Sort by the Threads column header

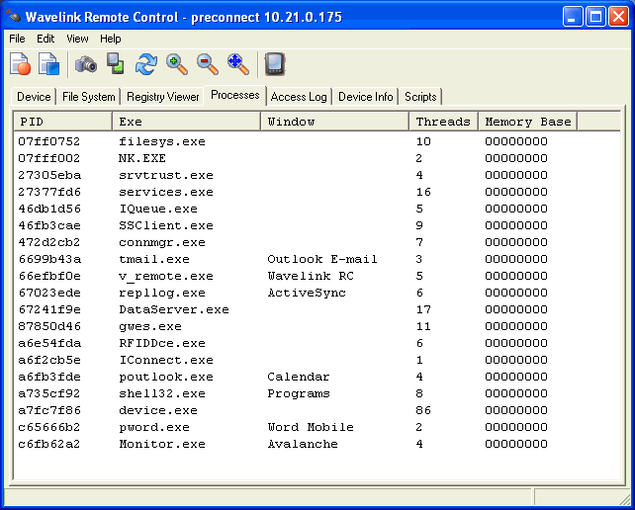pos(444,122)
